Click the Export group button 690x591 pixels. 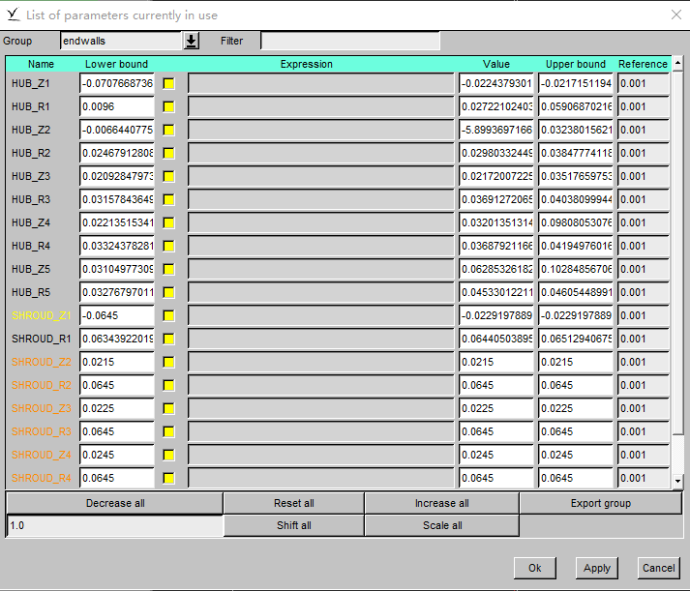[x=601, y=503]
